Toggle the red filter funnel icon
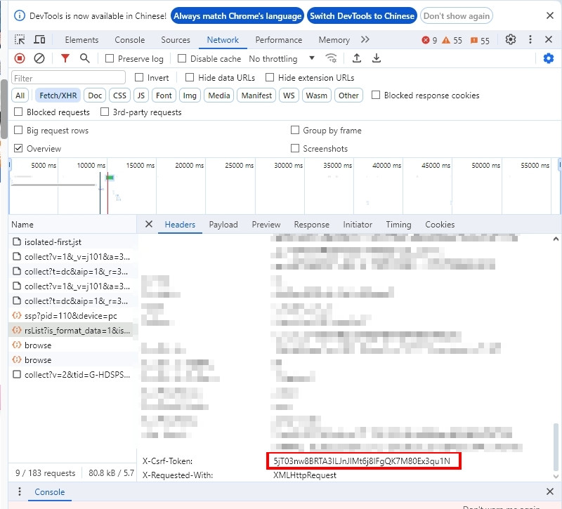The width and height of the screenshot is (562, 509). click(x=65, y=58)
